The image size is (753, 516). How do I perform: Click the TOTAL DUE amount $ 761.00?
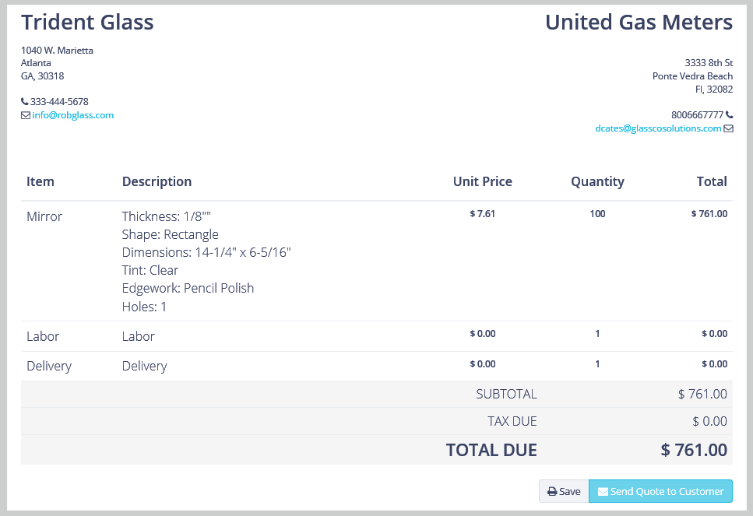point(694,450)
